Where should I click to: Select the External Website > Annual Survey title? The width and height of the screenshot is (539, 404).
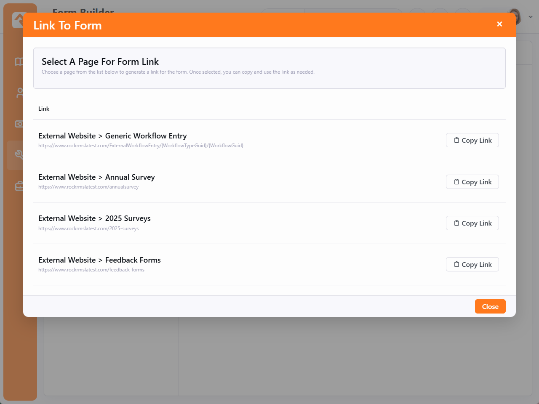click(x=96, y=177)
